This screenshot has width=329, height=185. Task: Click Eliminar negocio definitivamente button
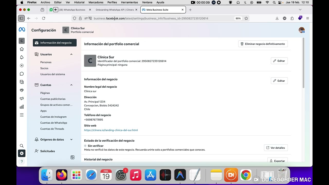pos(263,44)
